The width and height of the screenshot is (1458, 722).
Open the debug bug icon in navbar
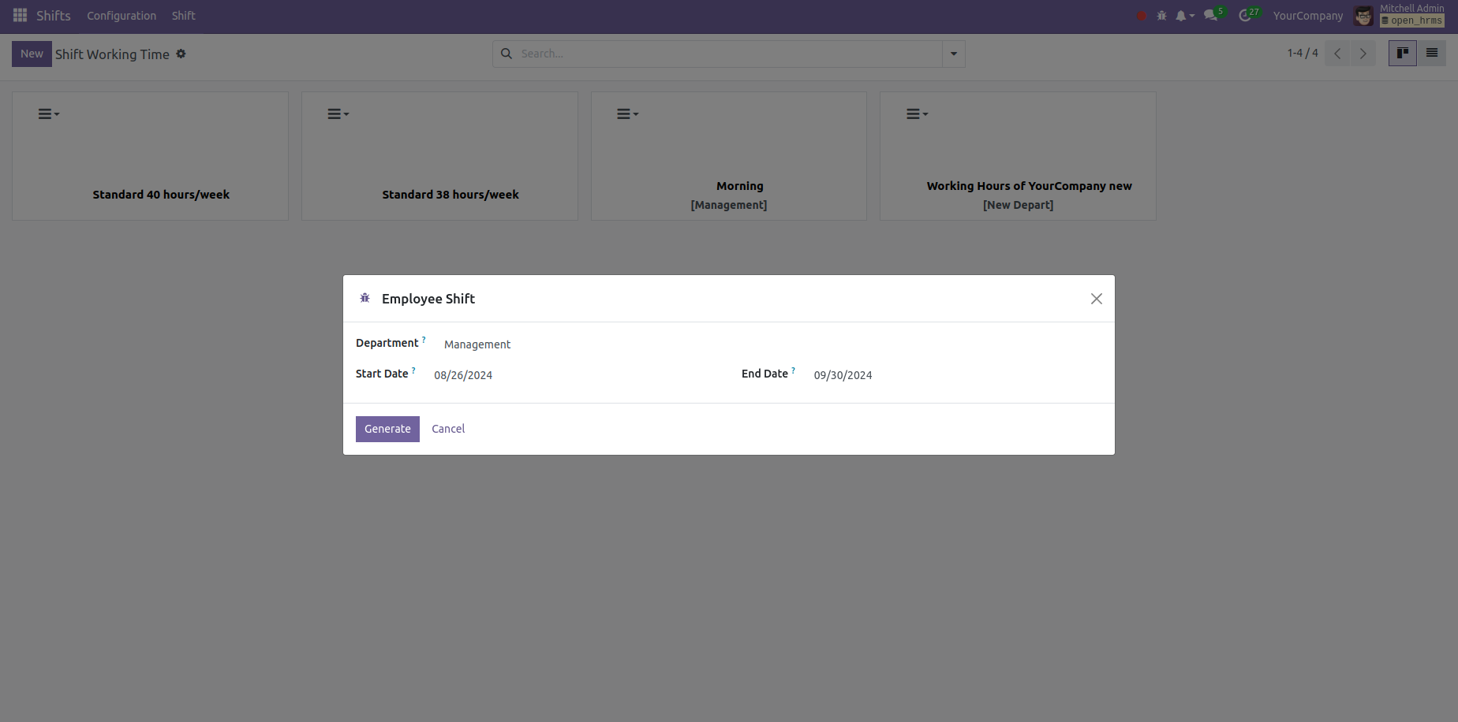pyautogui.click(x=1161, y=16)
